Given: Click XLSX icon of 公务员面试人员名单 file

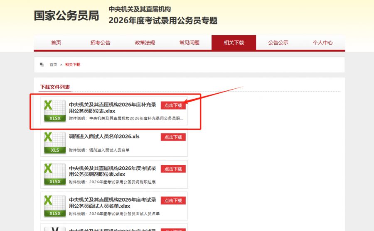Looking at the screenshot, I should 55,206.
